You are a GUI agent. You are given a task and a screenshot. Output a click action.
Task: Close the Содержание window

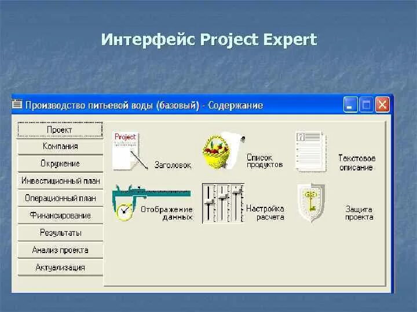(x=382, y=105)
